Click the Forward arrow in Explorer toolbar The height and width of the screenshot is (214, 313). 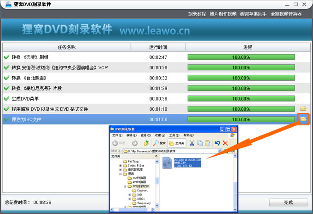pos(135,143)
